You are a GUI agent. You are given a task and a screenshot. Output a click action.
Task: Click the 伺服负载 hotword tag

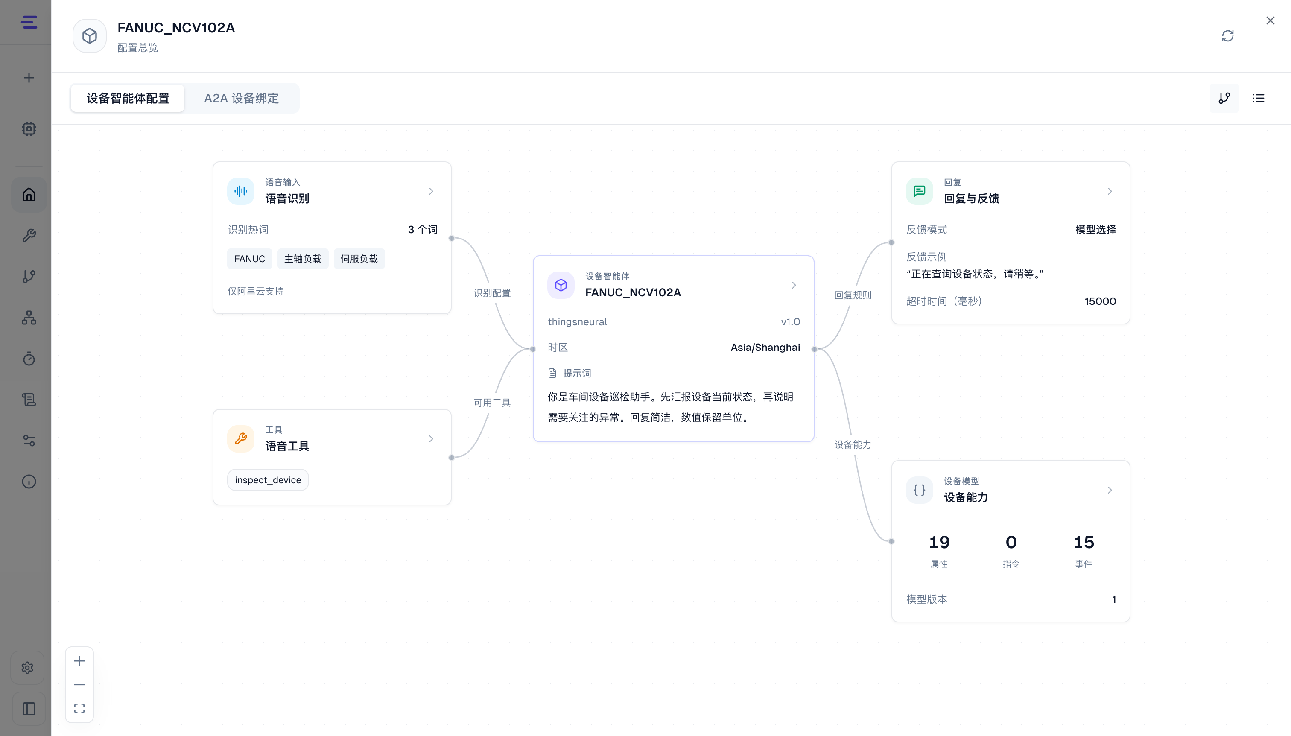coord(359,259)
